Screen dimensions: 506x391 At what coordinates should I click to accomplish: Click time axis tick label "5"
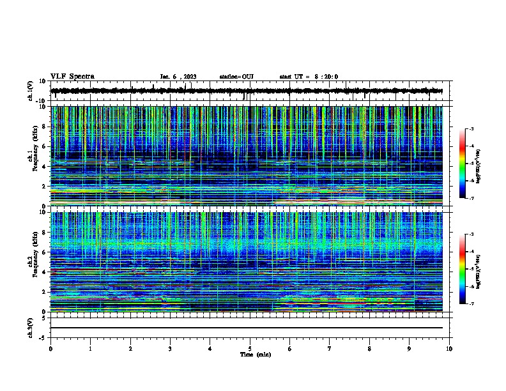point(250,349)
